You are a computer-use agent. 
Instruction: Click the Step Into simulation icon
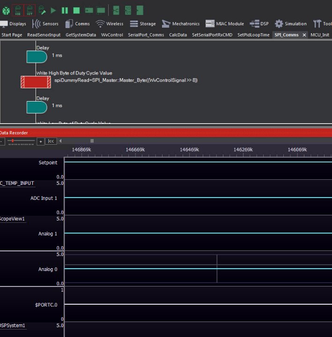coord(89,10)
